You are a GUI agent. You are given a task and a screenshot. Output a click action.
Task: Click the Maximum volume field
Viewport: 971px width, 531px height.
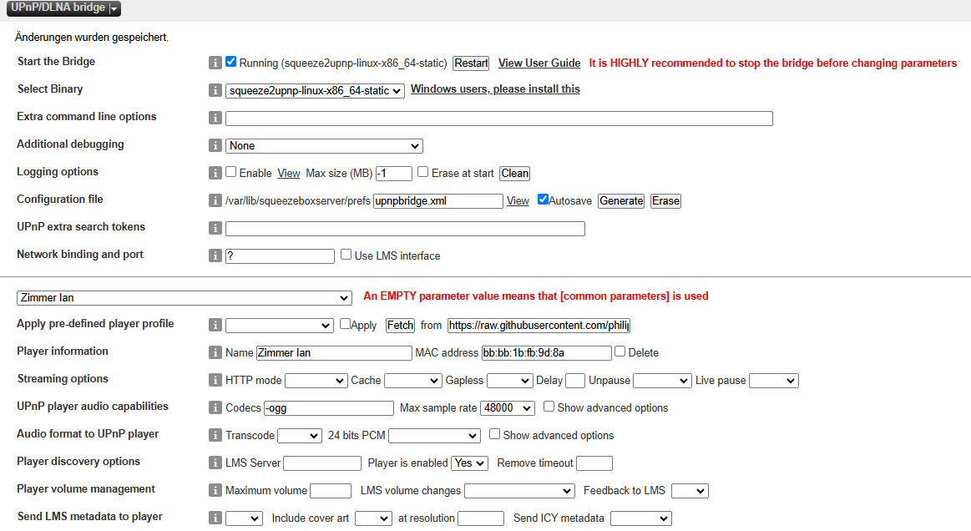point(331,491)
